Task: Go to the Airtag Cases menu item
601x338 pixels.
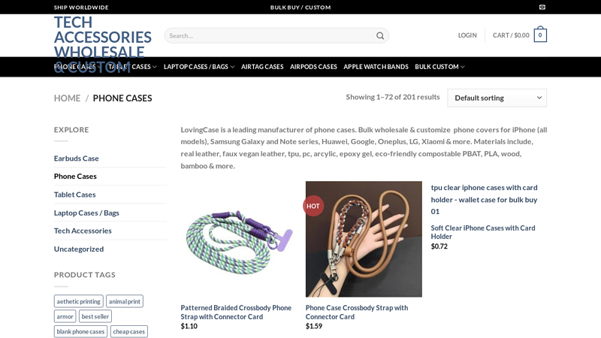Action: click(262, 67)
